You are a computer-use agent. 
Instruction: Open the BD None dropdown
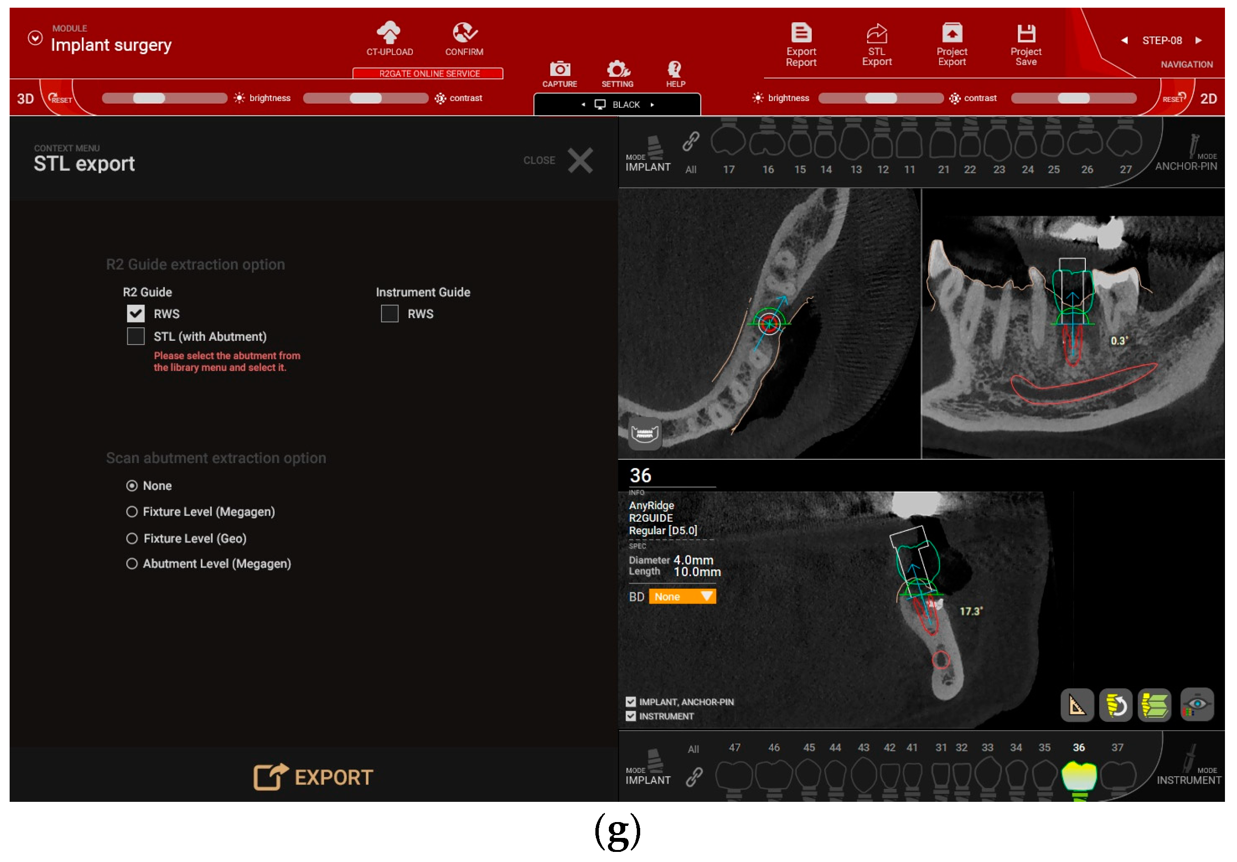pos(682,596)
